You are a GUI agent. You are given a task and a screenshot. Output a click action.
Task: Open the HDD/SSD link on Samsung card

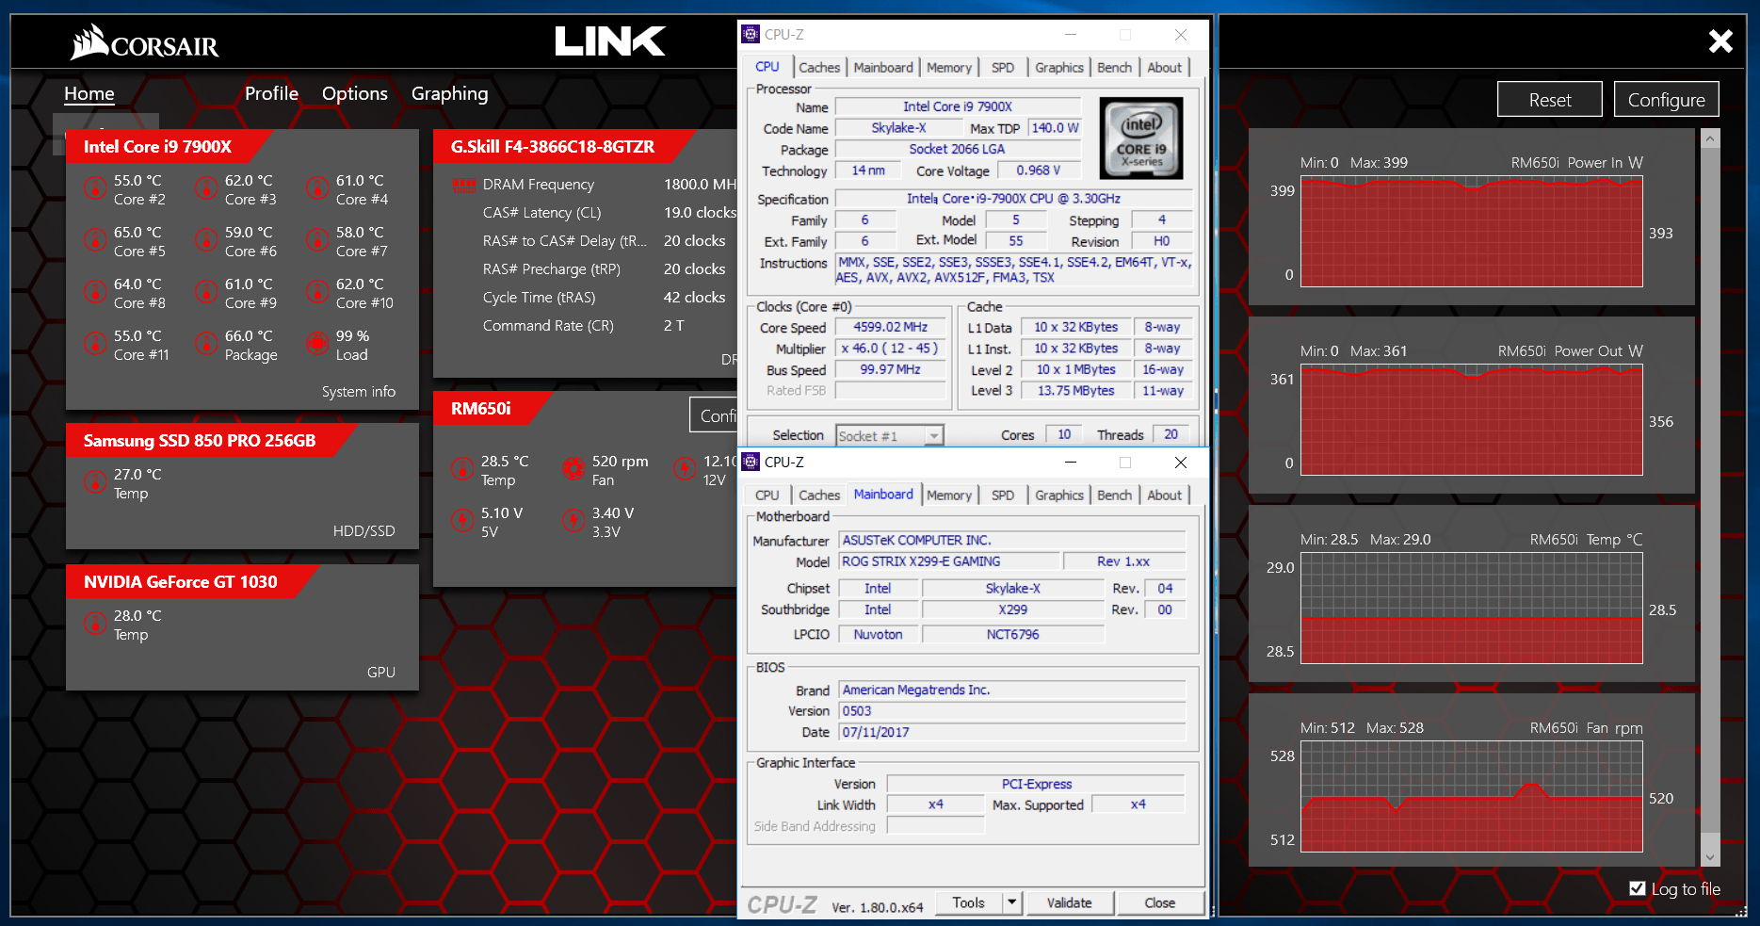pos(364,531)
